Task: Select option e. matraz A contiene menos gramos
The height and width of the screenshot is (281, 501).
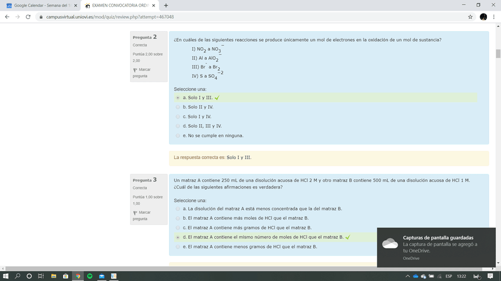Action: pyautogui.click(x=178, y=247)
